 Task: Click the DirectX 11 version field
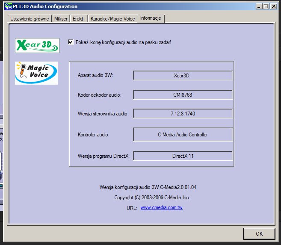point(183,156)
